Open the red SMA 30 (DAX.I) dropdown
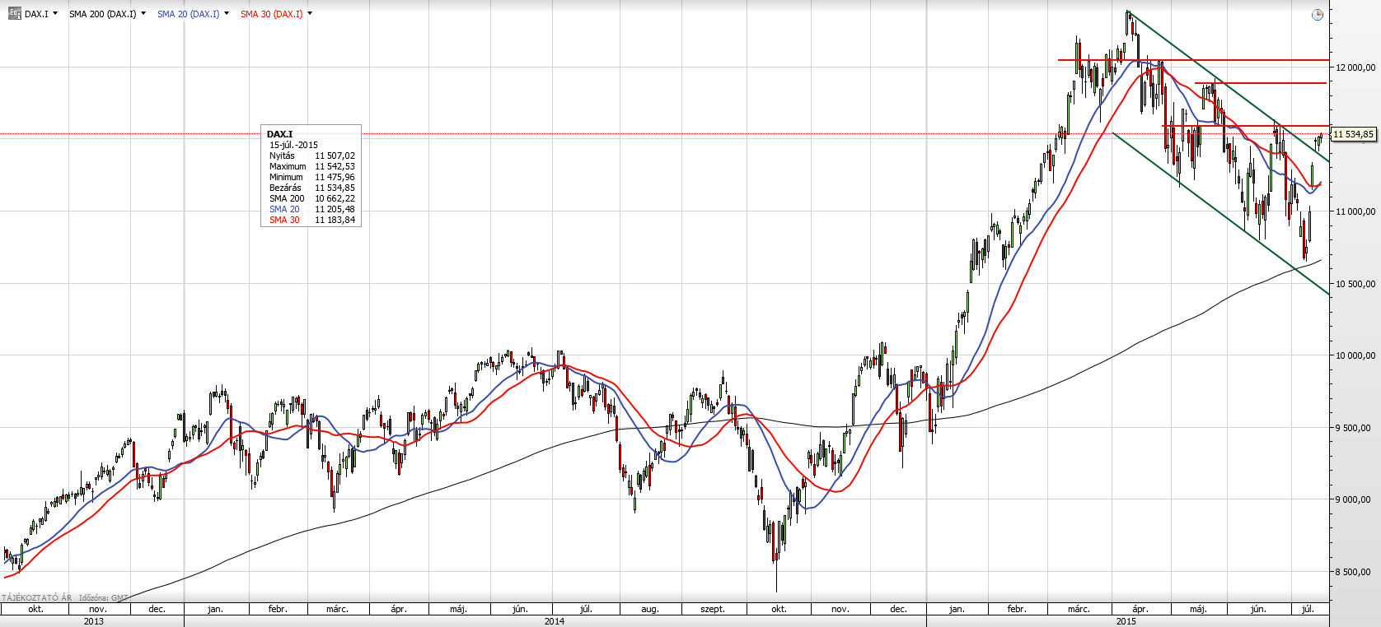1381x627 pixels. tap(310, 14)
